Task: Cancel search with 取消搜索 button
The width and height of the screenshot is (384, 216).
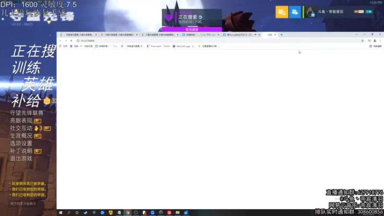Action: tap(192, 29)
